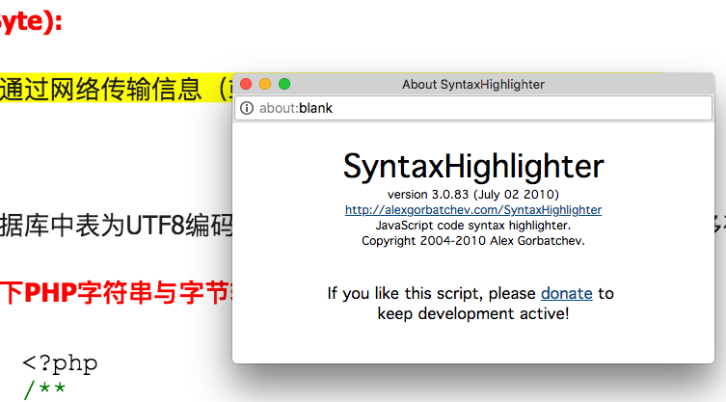Click the version 3.0.83 text line

tap(472, 195)
